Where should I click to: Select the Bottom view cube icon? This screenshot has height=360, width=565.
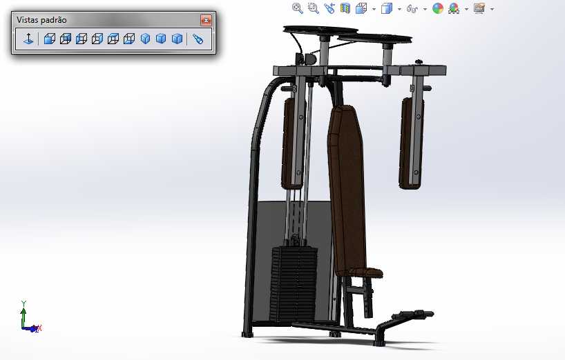128,39
